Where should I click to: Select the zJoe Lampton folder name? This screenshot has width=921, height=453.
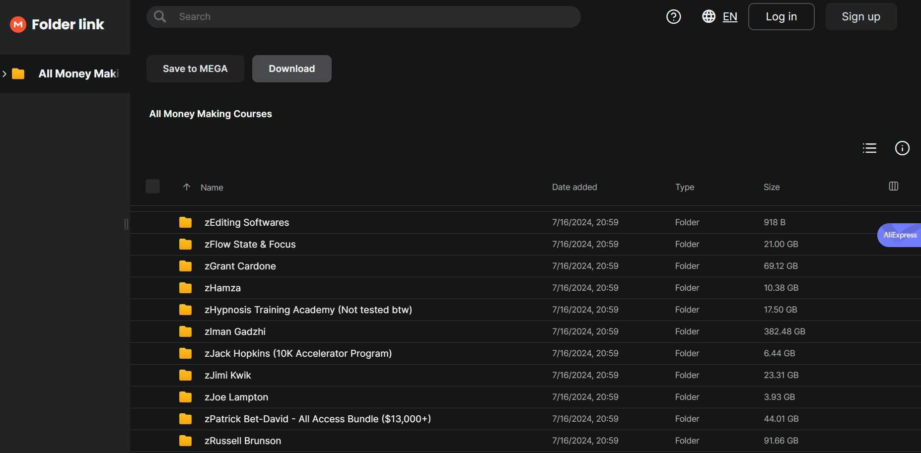(x=236, y=397)
